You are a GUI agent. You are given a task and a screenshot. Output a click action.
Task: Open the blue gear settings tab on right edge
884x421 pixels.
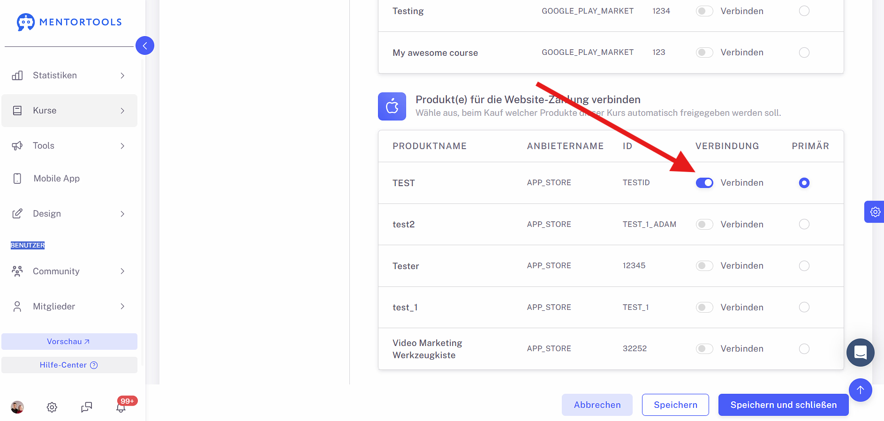point(875,212)
